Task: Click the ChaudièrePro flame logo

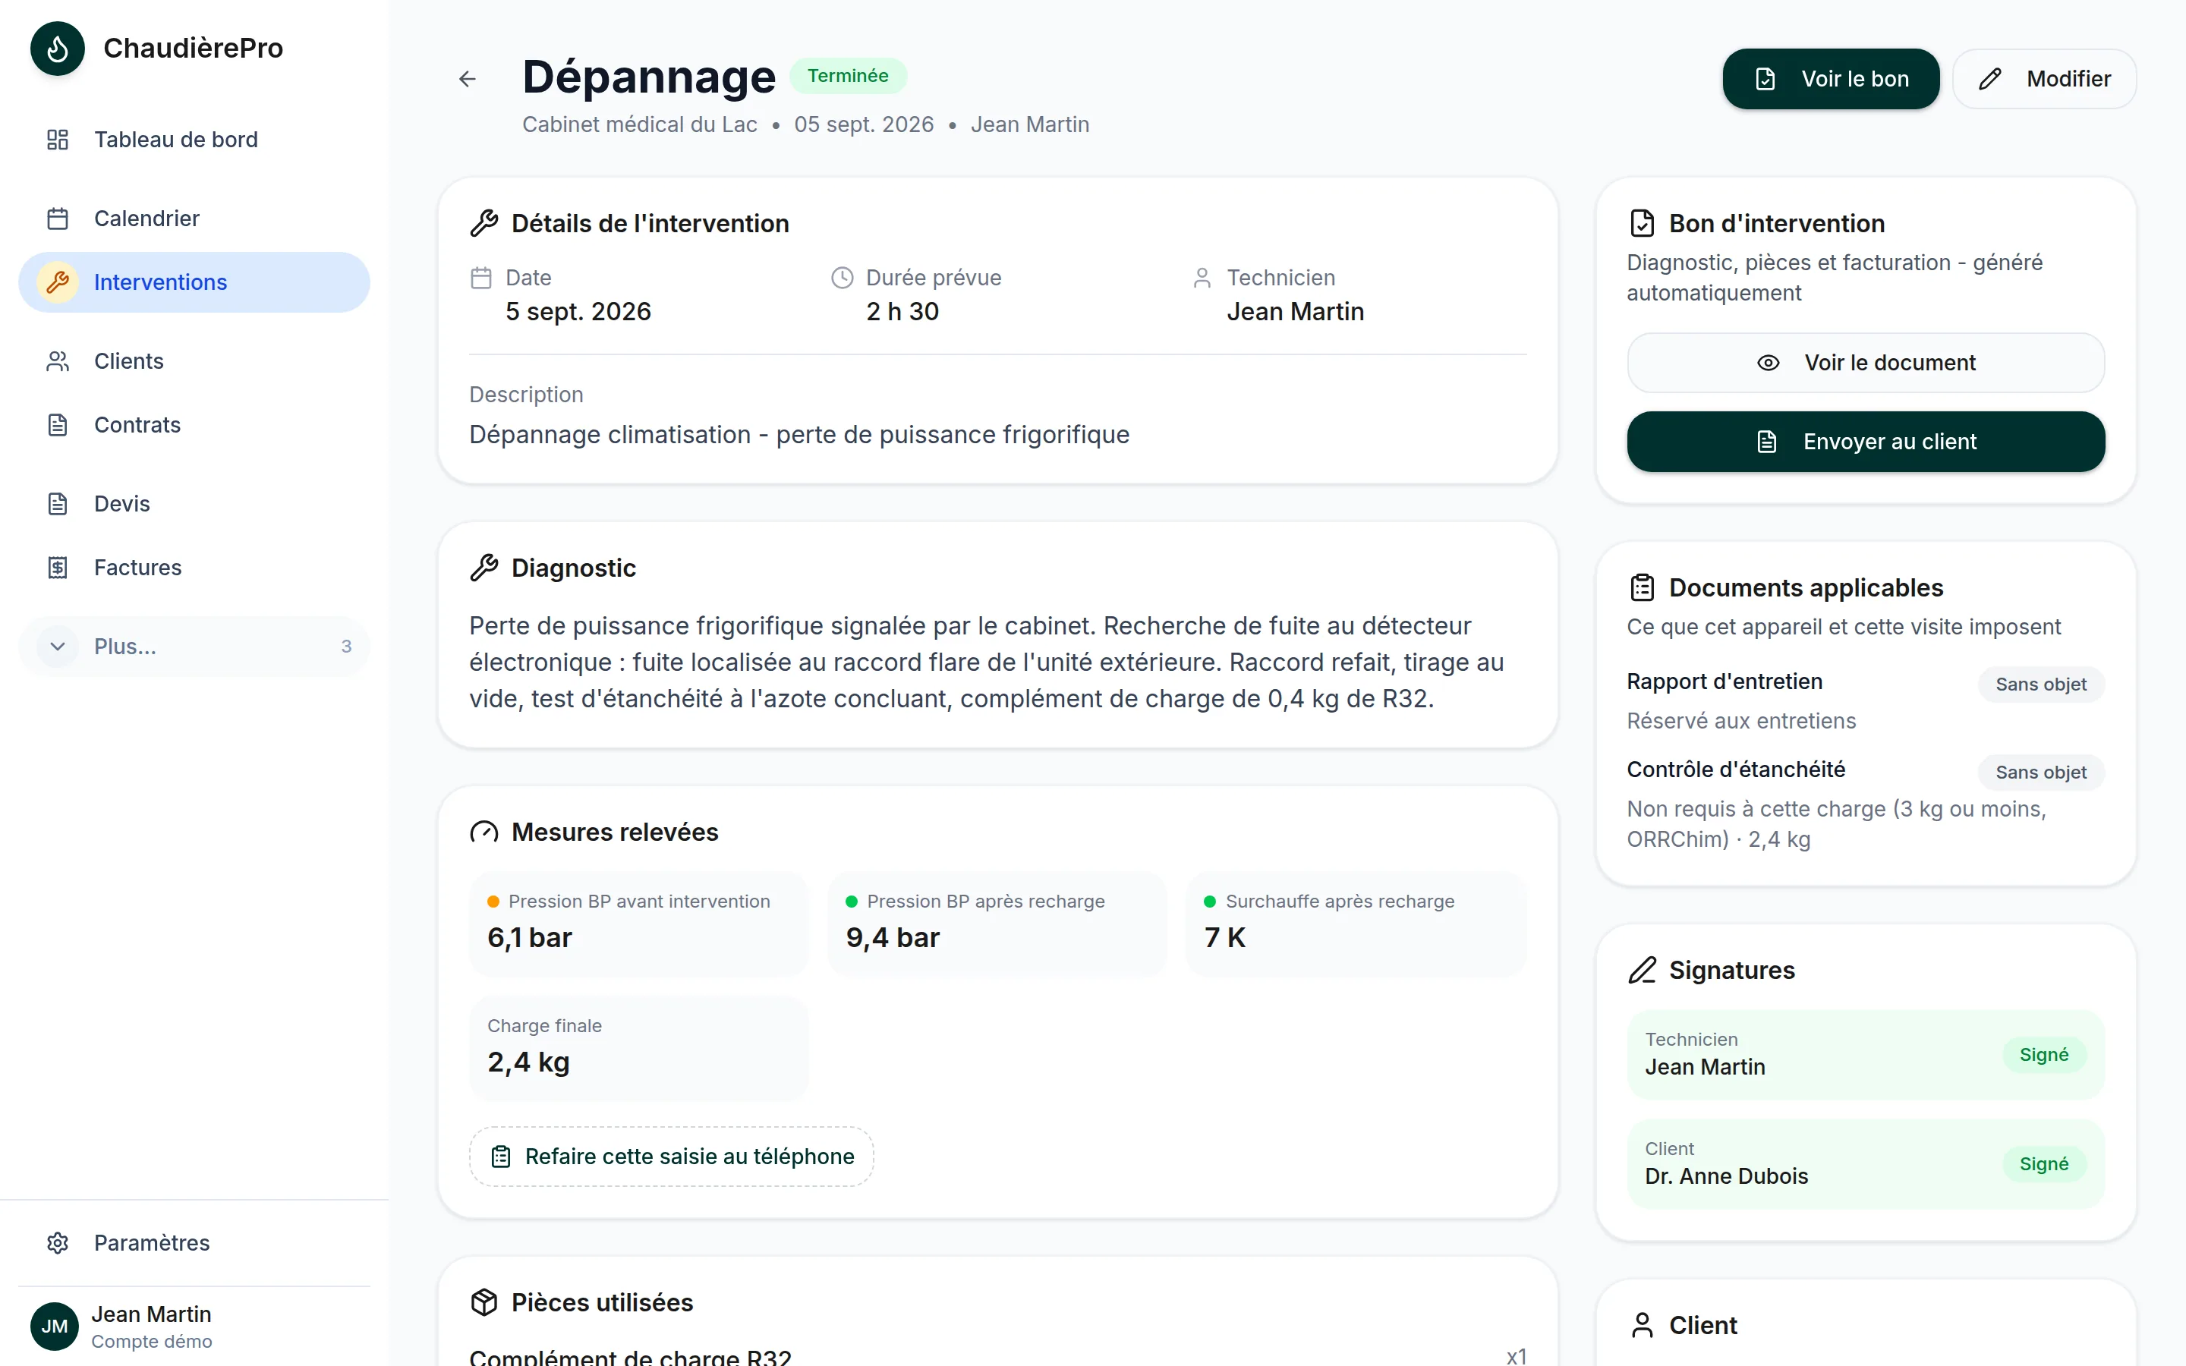Action: 57,48
